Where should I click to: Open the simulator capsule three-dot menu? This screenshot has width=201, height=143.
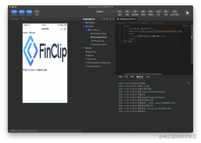[x=61, y=29]
